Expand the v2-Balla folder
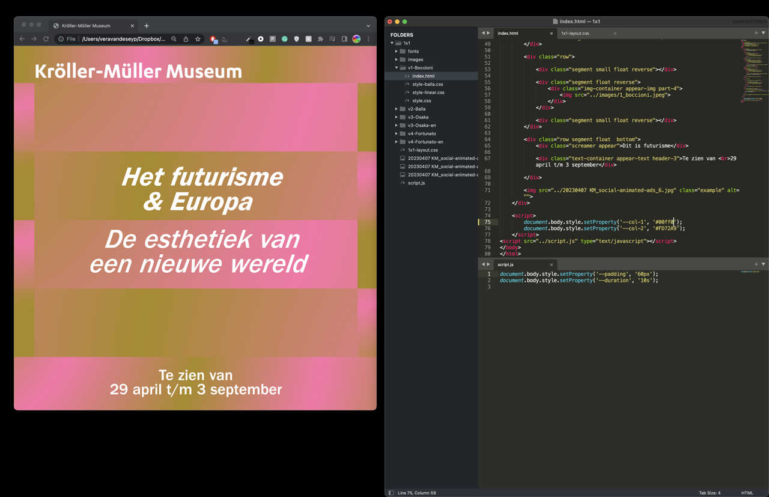 click(397, 109)
